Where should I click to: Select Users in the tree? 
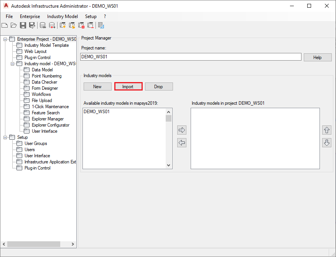click(x=30, y=150)
